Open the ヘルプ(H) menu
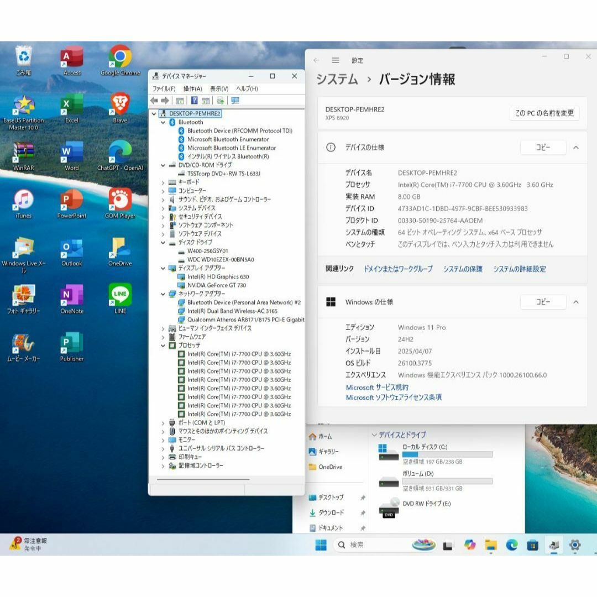This screenshot has width=597, height=597. coord(247,88)
